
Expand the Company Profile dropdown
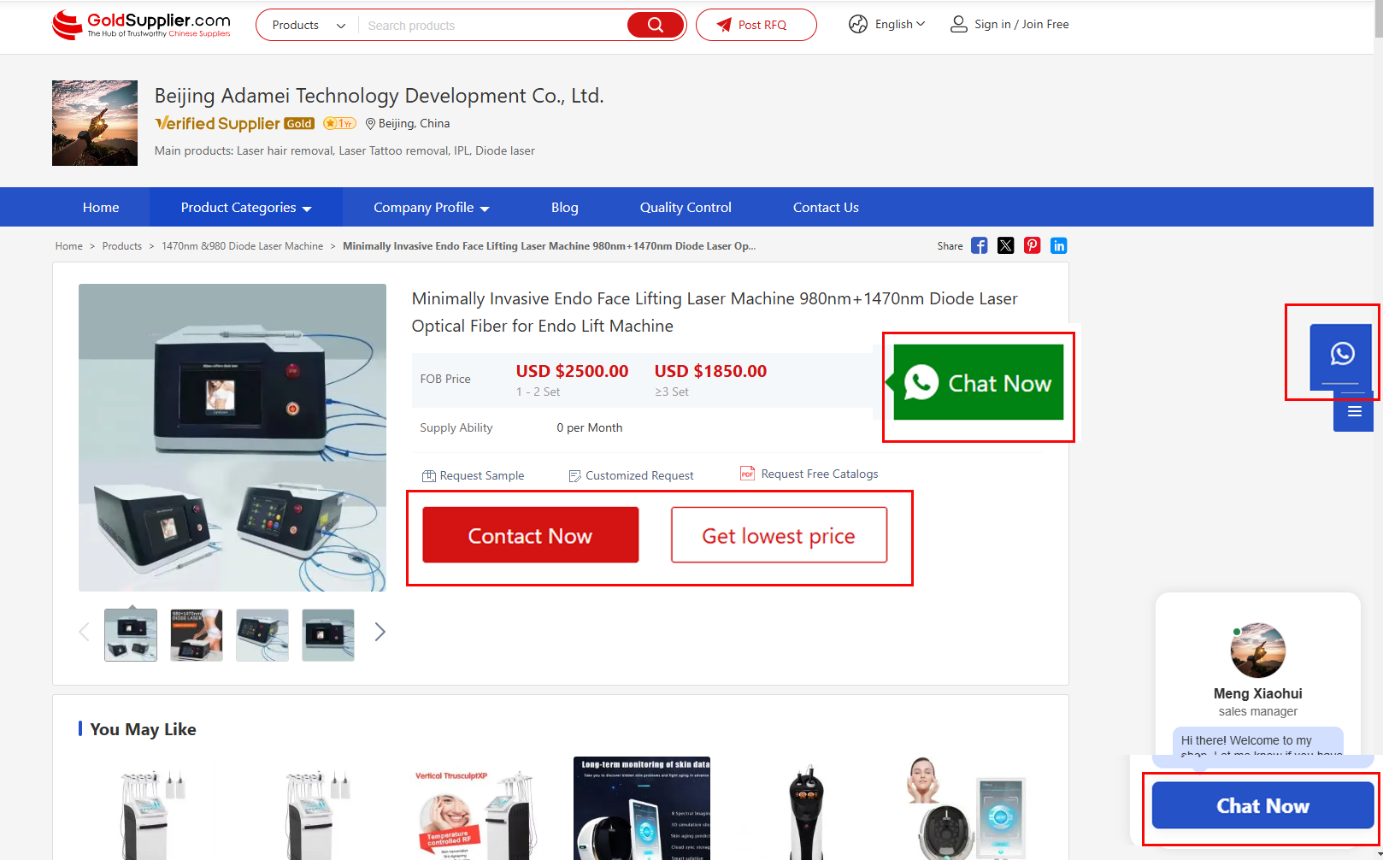431,208
